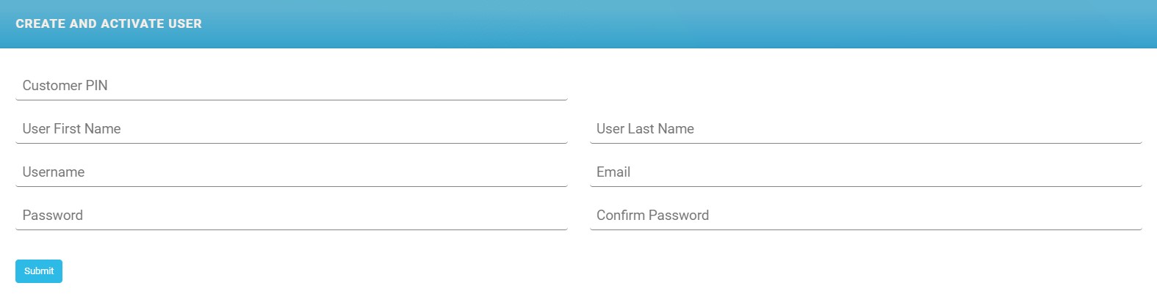Click the 'Password' placeholder label on left
This screenshot has height=294, width=1157.
tap(52, 216)
